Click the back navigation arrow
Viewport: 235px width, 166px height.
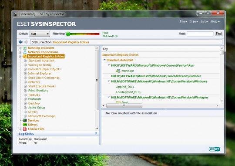tap(20, 42)
